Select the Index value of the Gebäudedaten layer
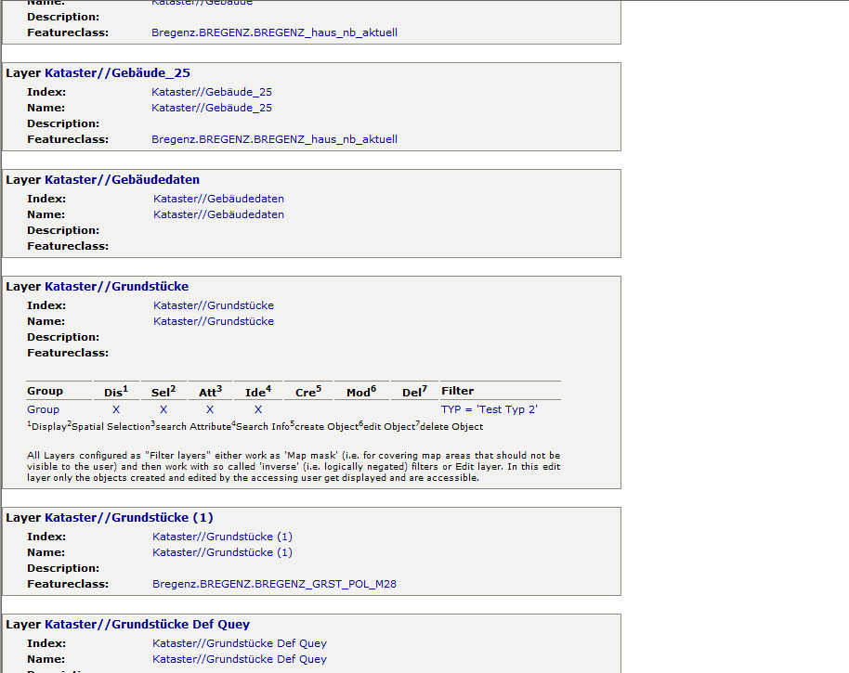The height and width of the screenshot is (673, 849). pyautogui.click(x=218, y=199)
